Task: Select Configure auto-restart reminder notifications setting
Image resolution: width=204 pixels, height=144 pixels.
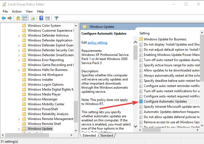Action: pos(172,86)
